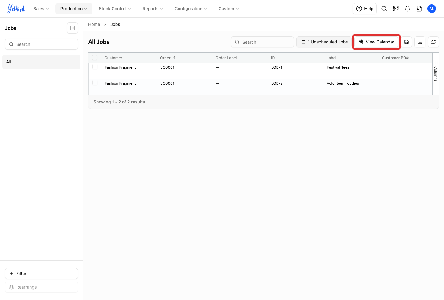
Task: Select the Festival Tees label
Action: [338, 67]
